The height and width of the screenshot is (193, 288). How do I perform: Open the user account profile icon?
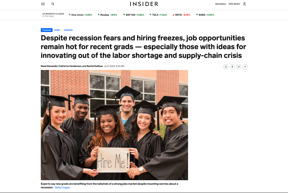pos(245,4)
